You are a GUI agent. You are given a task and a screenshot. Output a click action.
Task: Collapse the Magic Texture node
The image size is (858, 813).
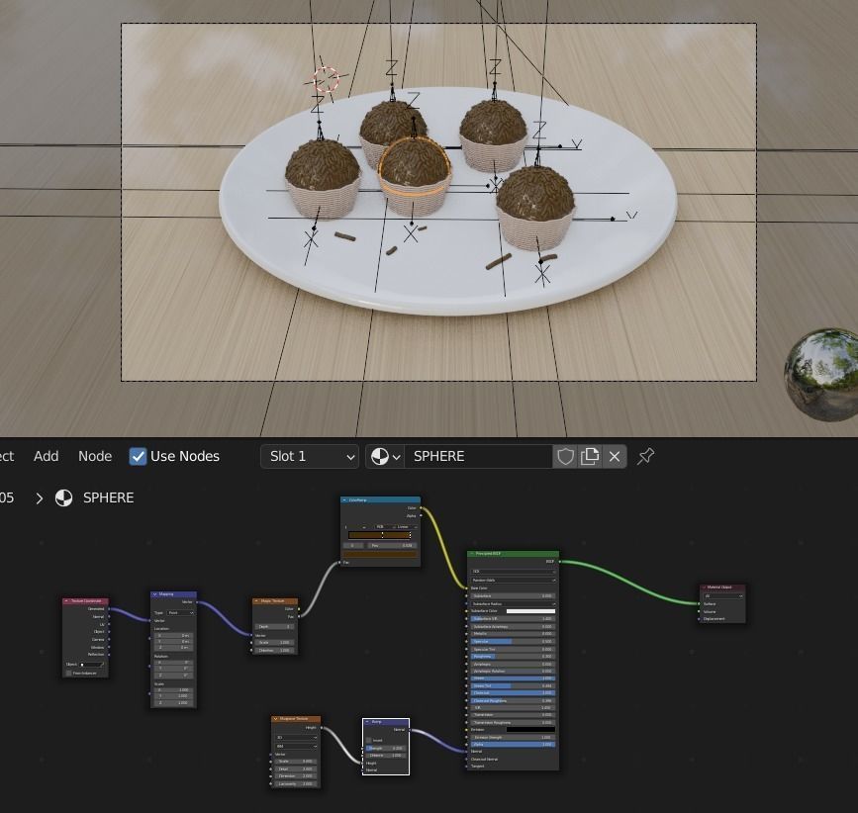pos(256,601)
